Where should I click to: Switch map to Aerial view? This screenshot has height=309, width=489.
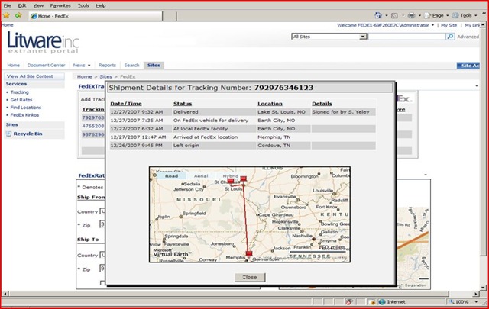click(x=201, y=175)
